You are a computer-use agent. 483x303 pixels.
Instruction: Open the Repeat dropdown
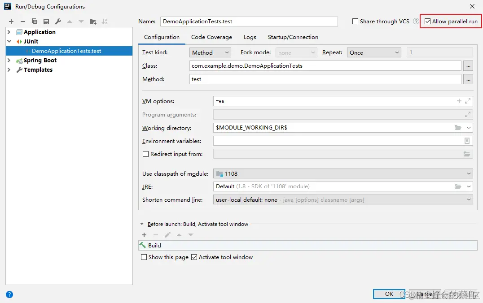(x=374, y=52)
